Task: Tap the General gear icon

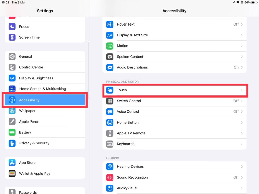Action: click(x=12, y=57)
